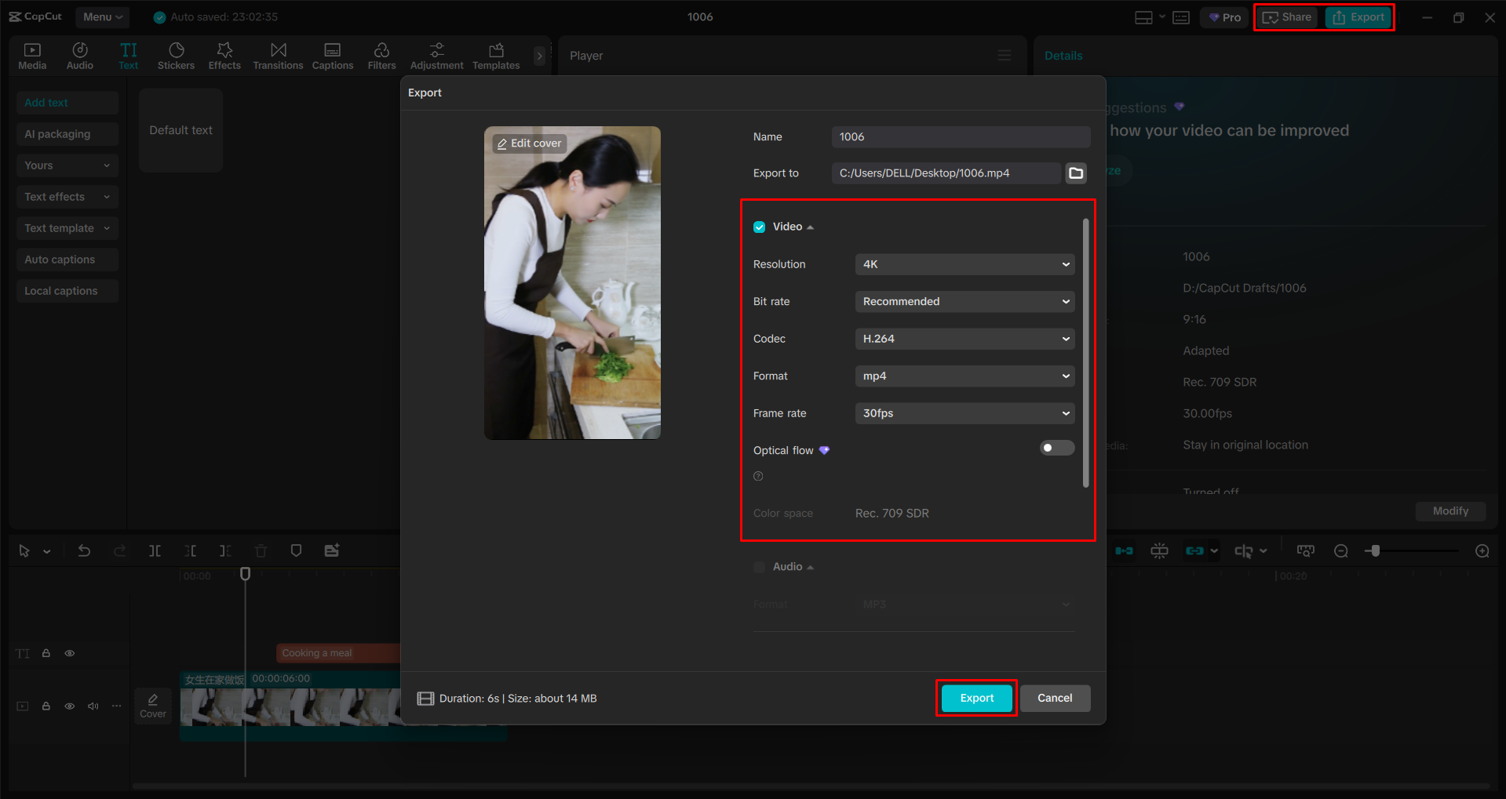Click the Undo icon in timeline toolbar

pyautogui.click(x=85, y=550)
